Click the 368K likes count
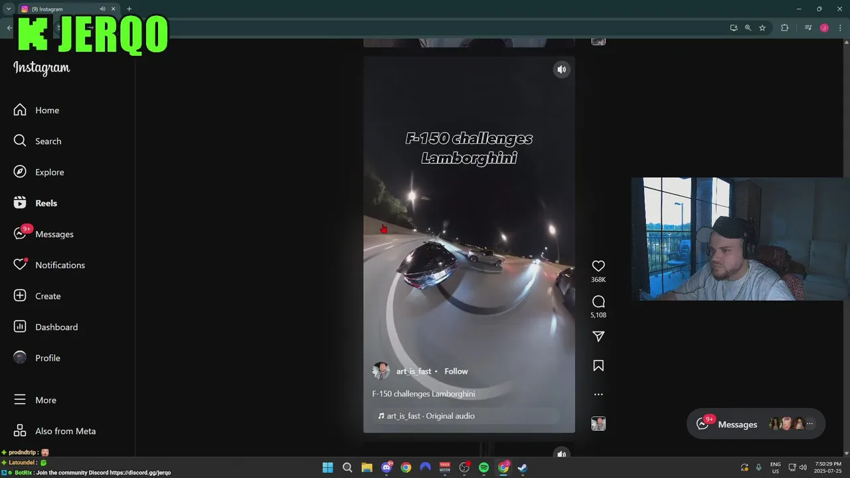 (598, 280)
